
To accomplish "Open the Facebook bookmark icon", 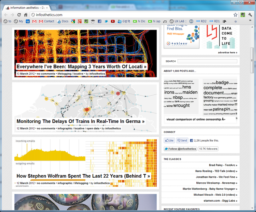I will [x=100, y=21].
